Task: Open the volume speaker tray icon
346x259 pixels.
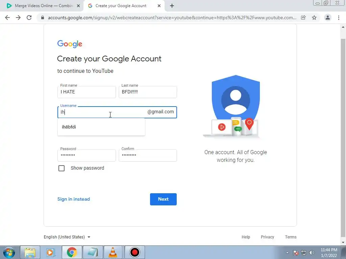Action: click(x=312, y=253)
